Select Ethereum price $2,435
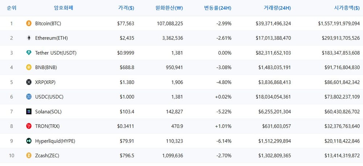363x166 pixels. 127,38
